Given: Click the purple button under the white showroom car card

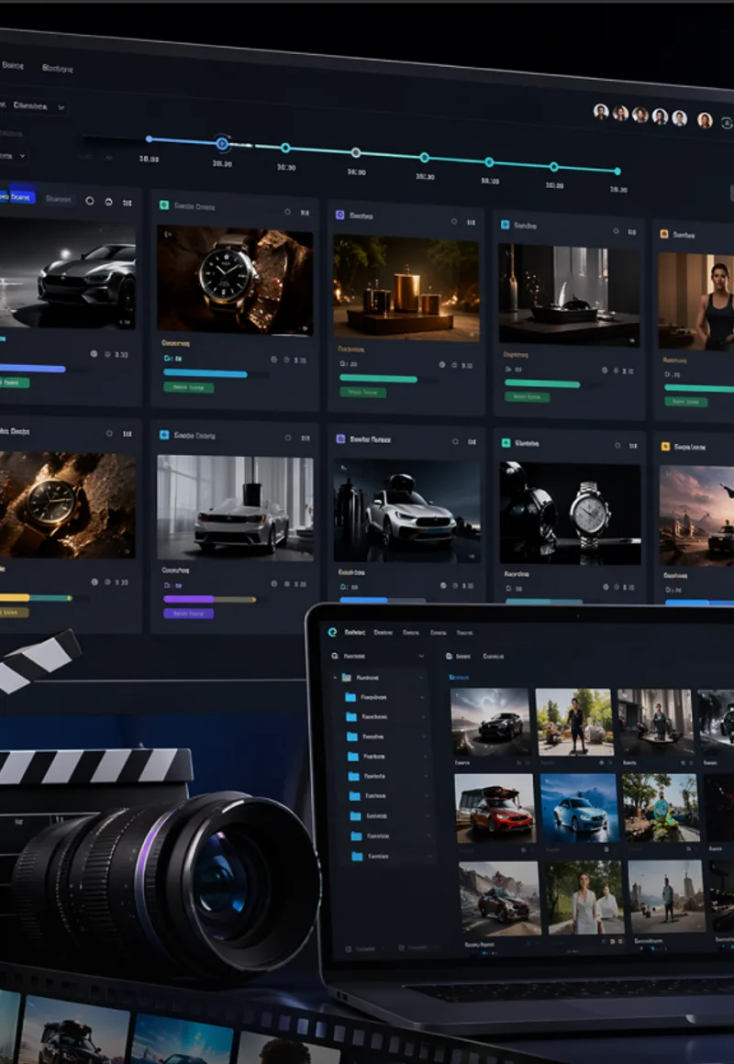Looking at the screenshot, I should click(189, 614).
